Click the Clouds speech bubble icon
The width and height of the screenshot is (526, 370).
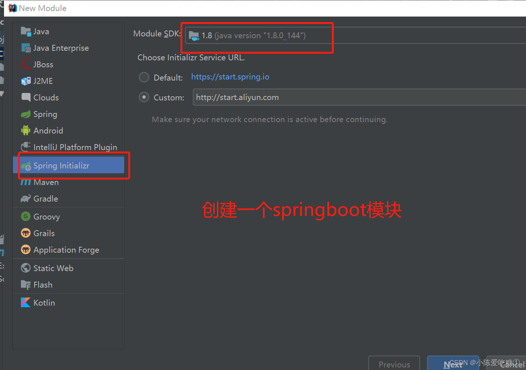(26, 97)
